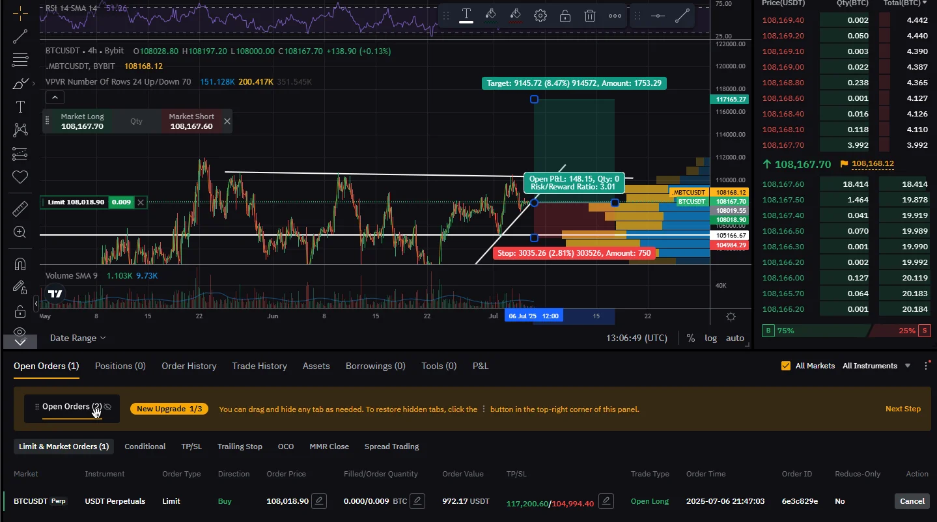Switch to P&L tab

[x=481, y=366]
